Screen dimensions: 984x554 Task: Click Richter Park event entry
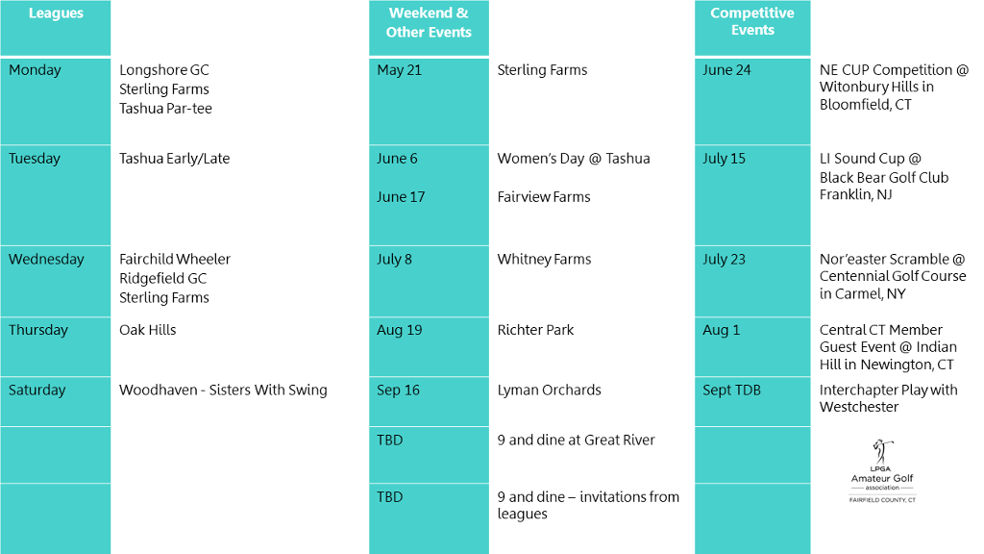point(535,330)
